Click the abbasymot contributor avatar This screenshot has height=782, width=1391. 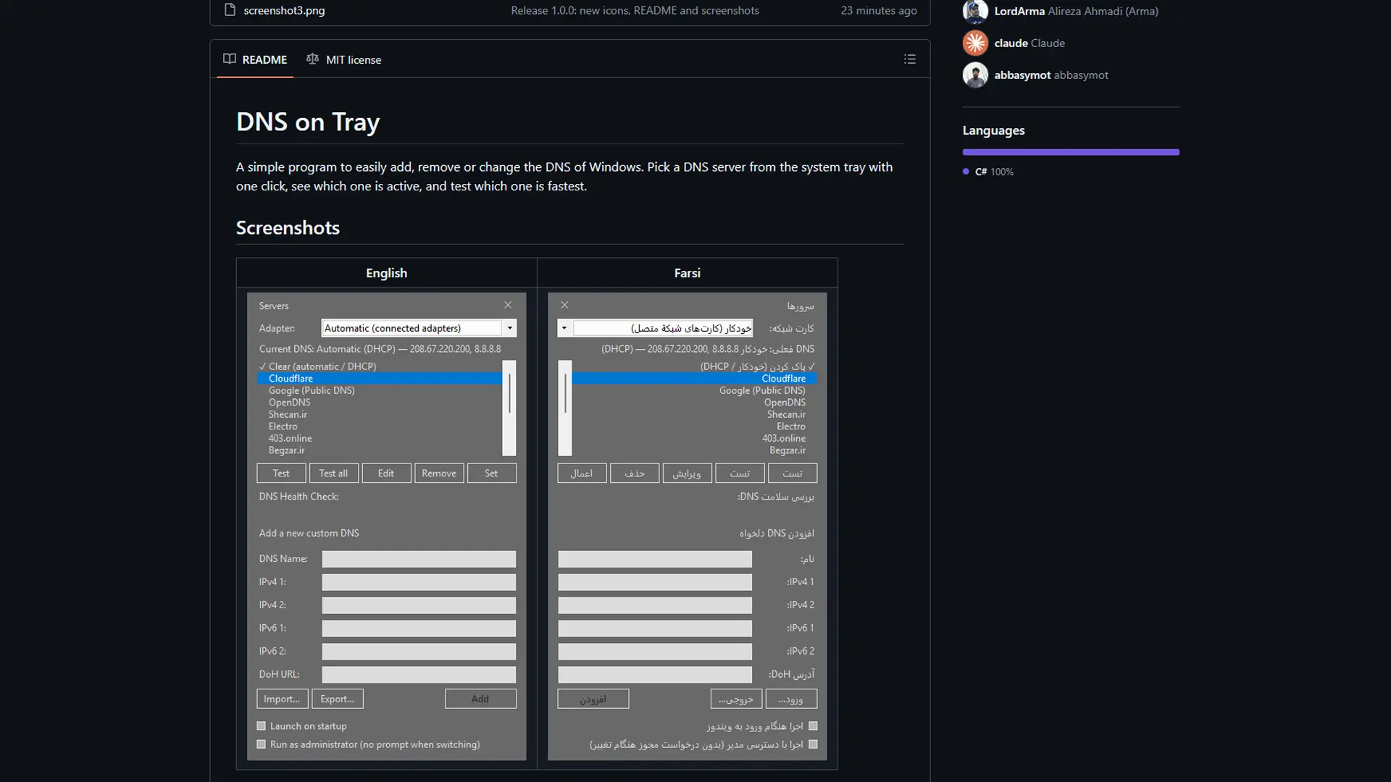(975, 75)
